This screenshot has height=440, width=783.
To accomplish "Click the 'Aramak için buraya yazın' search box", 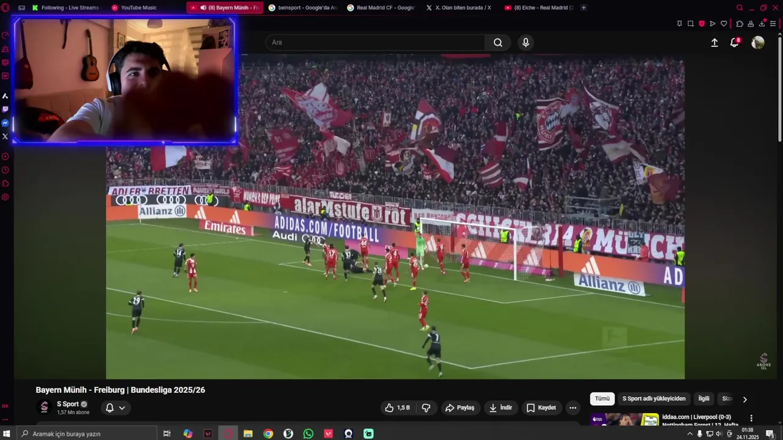I will (x=86, y=434).
